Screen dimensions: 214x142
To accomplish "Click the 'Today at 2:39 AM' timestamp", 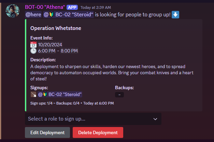I will pos(96,7).
